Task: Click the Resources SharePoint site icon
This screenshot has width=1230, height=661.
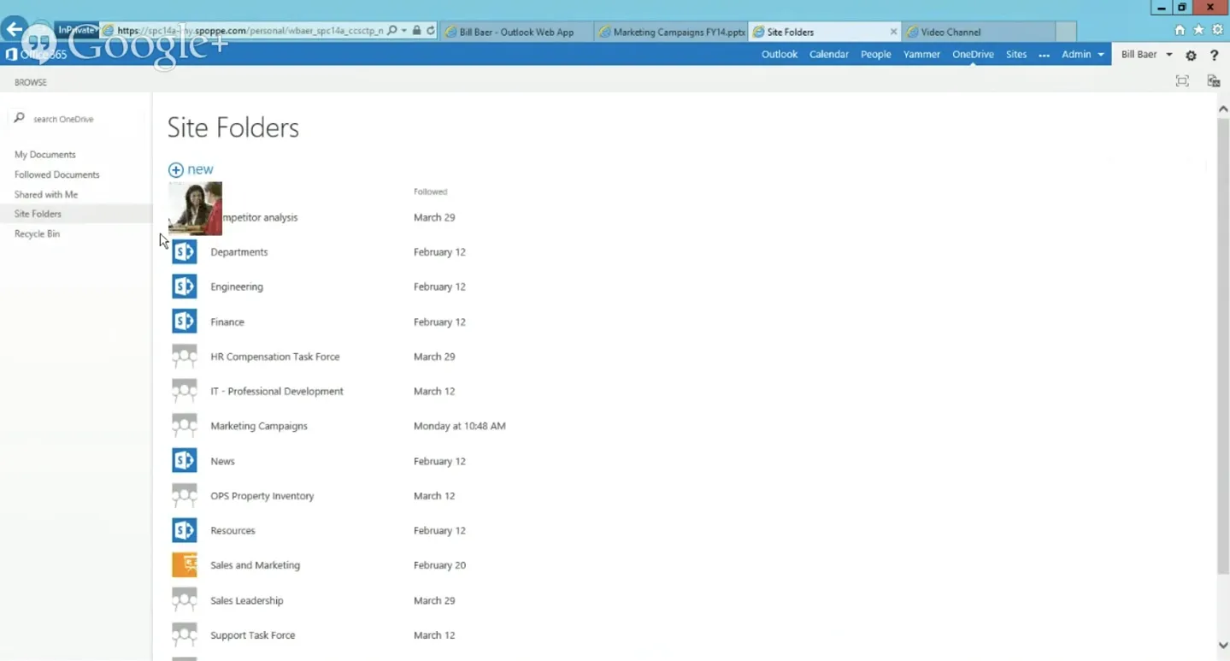Action: (x=185, y=530)
